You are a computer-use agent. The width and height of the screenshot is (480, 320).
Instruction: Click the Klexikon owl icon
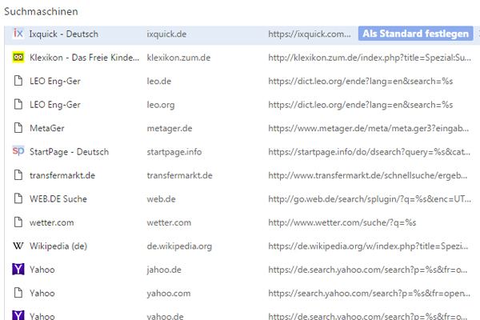pyautogui.click(x=18, y=58)
